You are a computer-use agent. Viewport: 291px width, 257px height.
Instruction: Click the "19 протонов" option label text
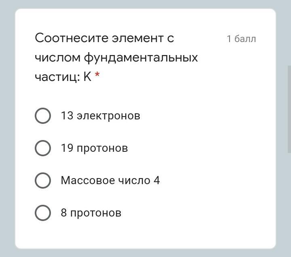coord(94,148)
